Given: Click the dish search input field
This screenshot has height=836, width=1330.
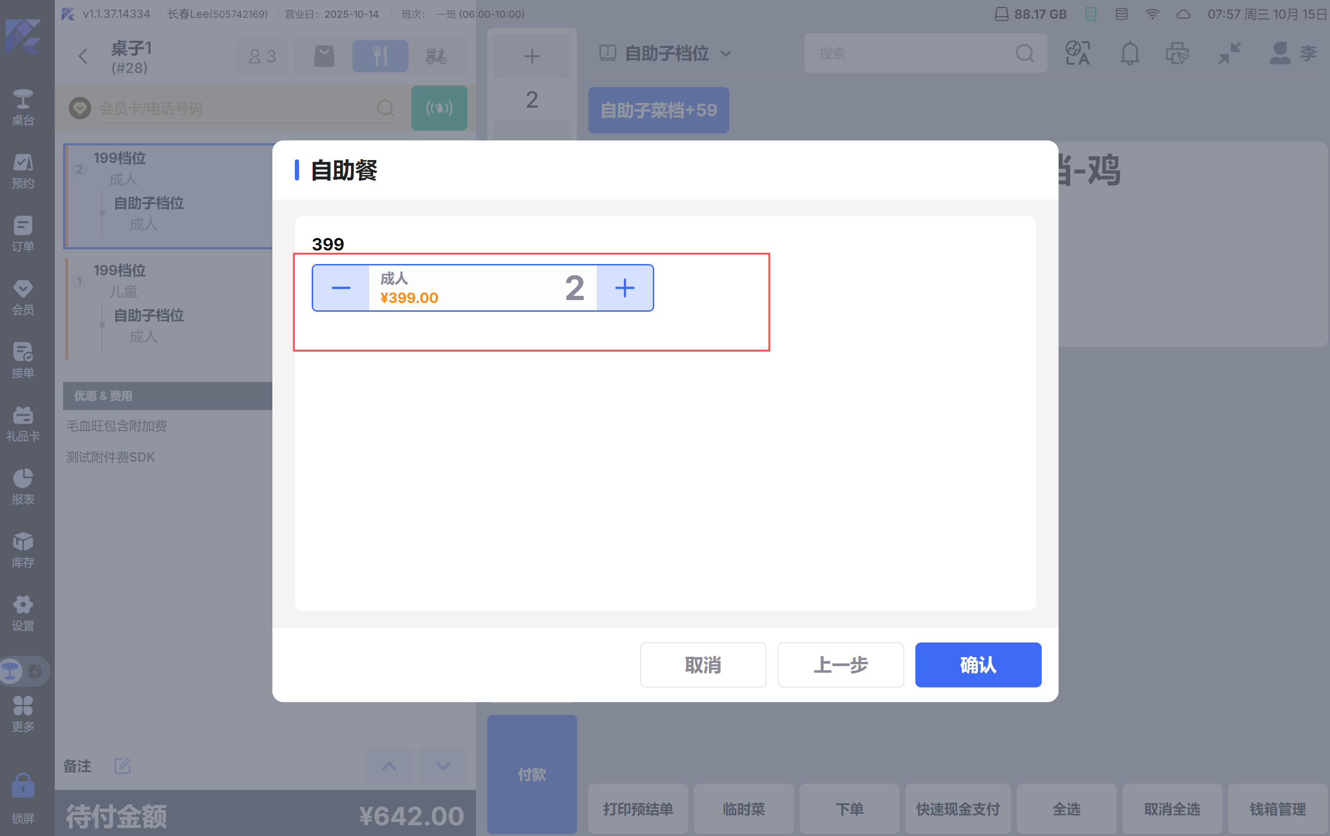Looking at the screenshot, I should 911,54.
